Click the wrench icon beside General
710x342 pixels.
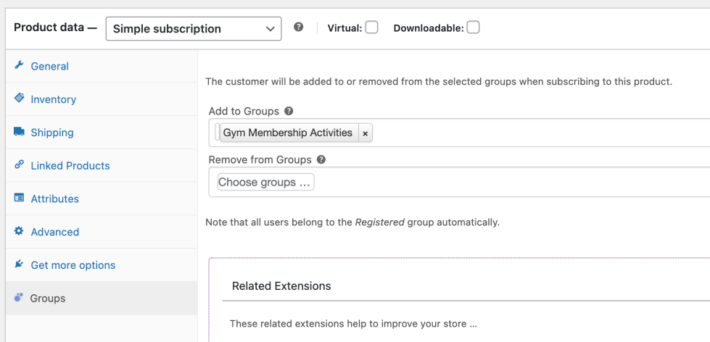[x=19, y=66]
